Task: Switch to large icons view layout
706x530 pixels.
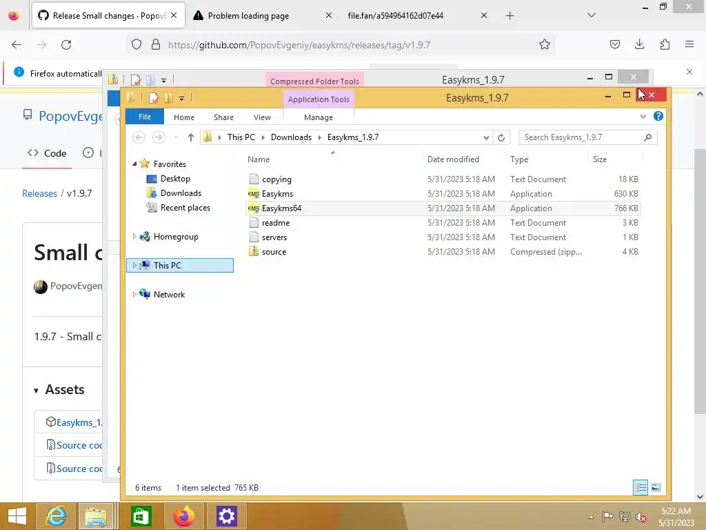Action: pyautogui.click(x=656, y=487)
